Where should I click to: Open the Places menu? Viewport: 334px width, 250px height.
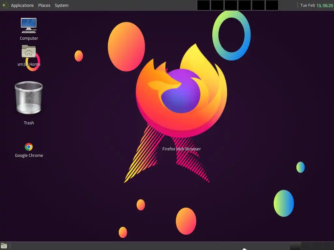coord(44,5)
